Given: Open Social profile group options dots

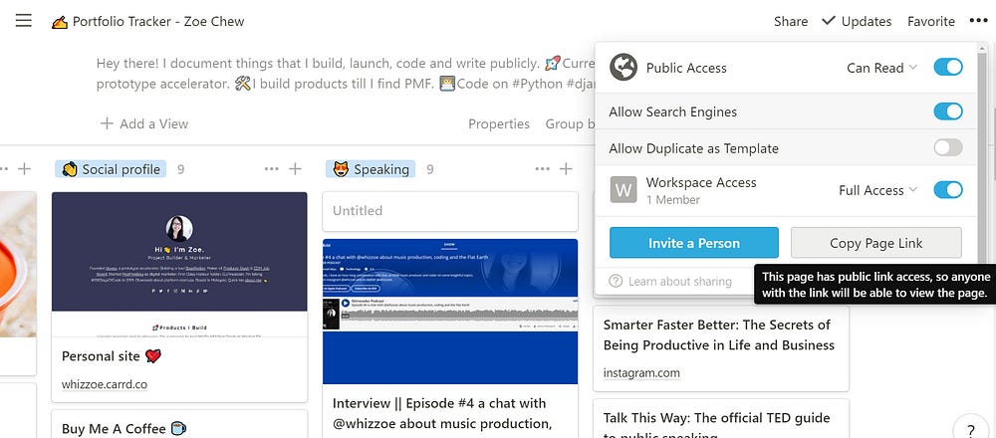Looking at the screenshot, I should 271,169.
